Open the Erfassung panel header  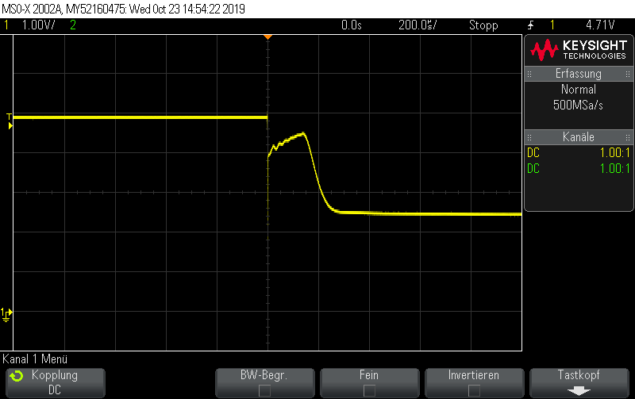point(579,74)
